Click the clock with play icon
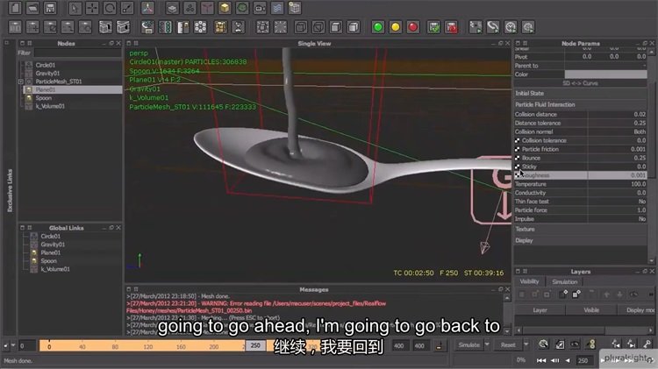Screen dimensions: 658x369 point(511,27)
